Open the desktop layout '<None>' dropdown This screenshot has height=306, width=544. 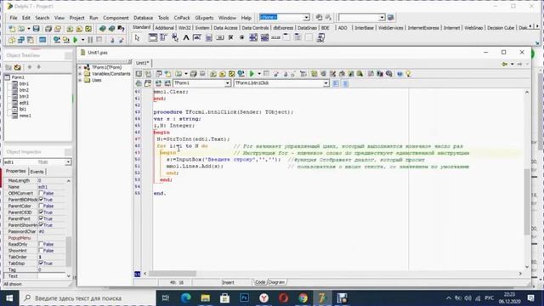[306, 17]
